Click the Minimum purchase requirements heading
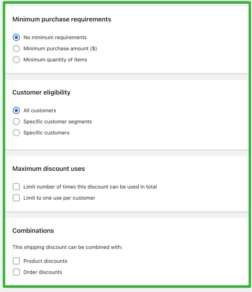The height and width of the screenshot is (292, 252). click(62, 19)
